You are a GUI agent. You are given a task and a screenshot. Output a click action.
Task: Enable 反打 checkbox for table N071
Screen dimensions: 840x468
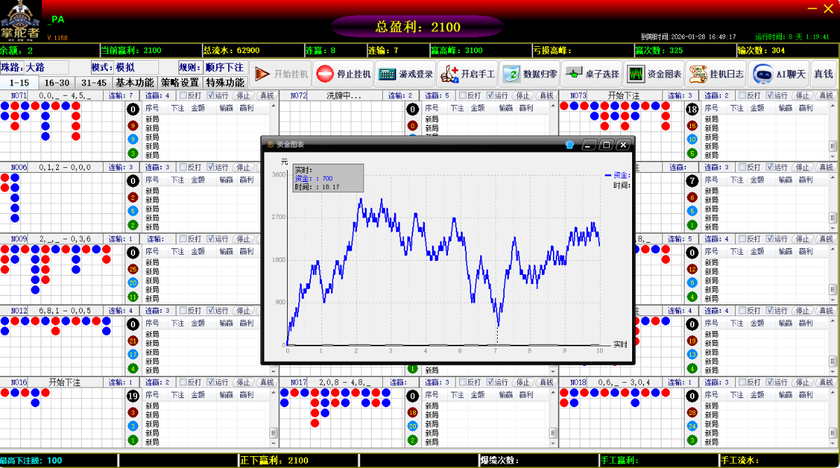coord(183,96)
